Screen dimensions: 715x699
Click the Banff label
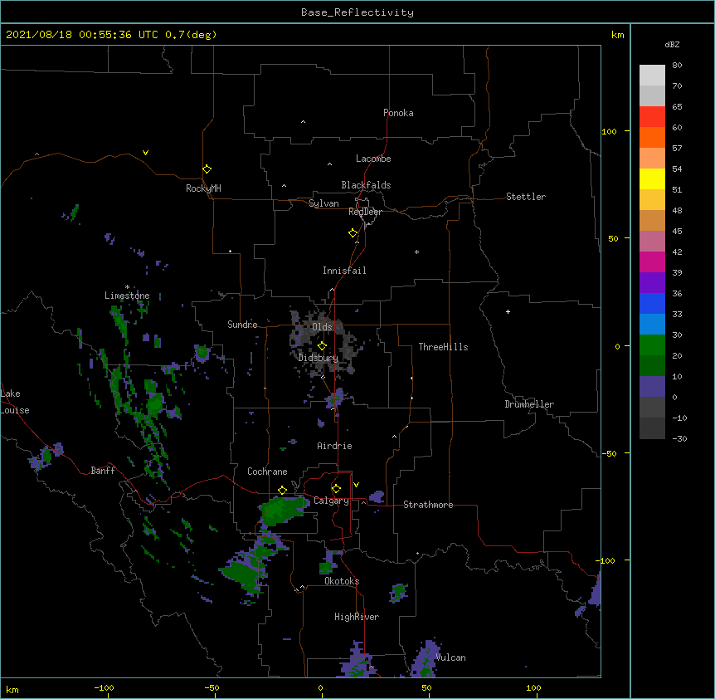(x=103, y=471)
